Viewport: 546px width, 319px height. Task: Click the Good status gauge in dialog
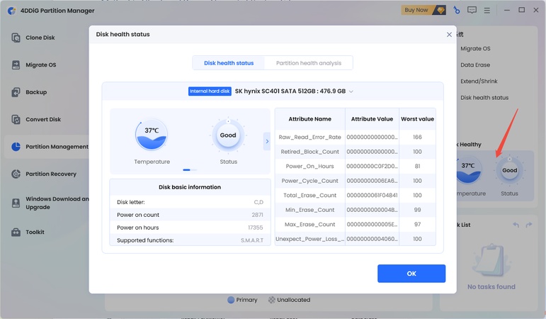[228, 135]
